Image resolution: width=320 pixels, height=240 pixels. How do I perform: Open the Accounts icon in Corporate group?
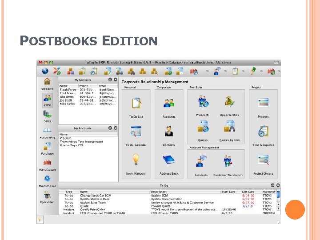pos(169,103)
